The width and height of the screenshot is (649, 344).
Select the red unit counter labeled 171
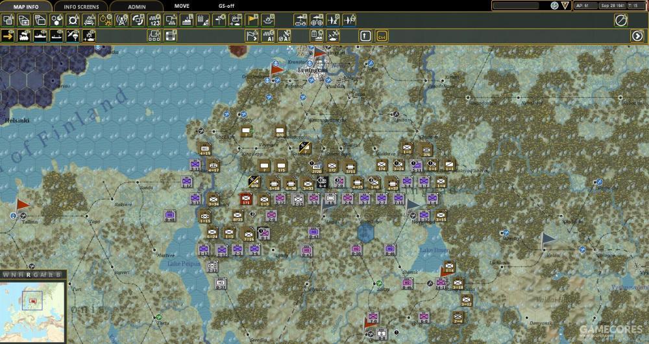coord(246,199)
